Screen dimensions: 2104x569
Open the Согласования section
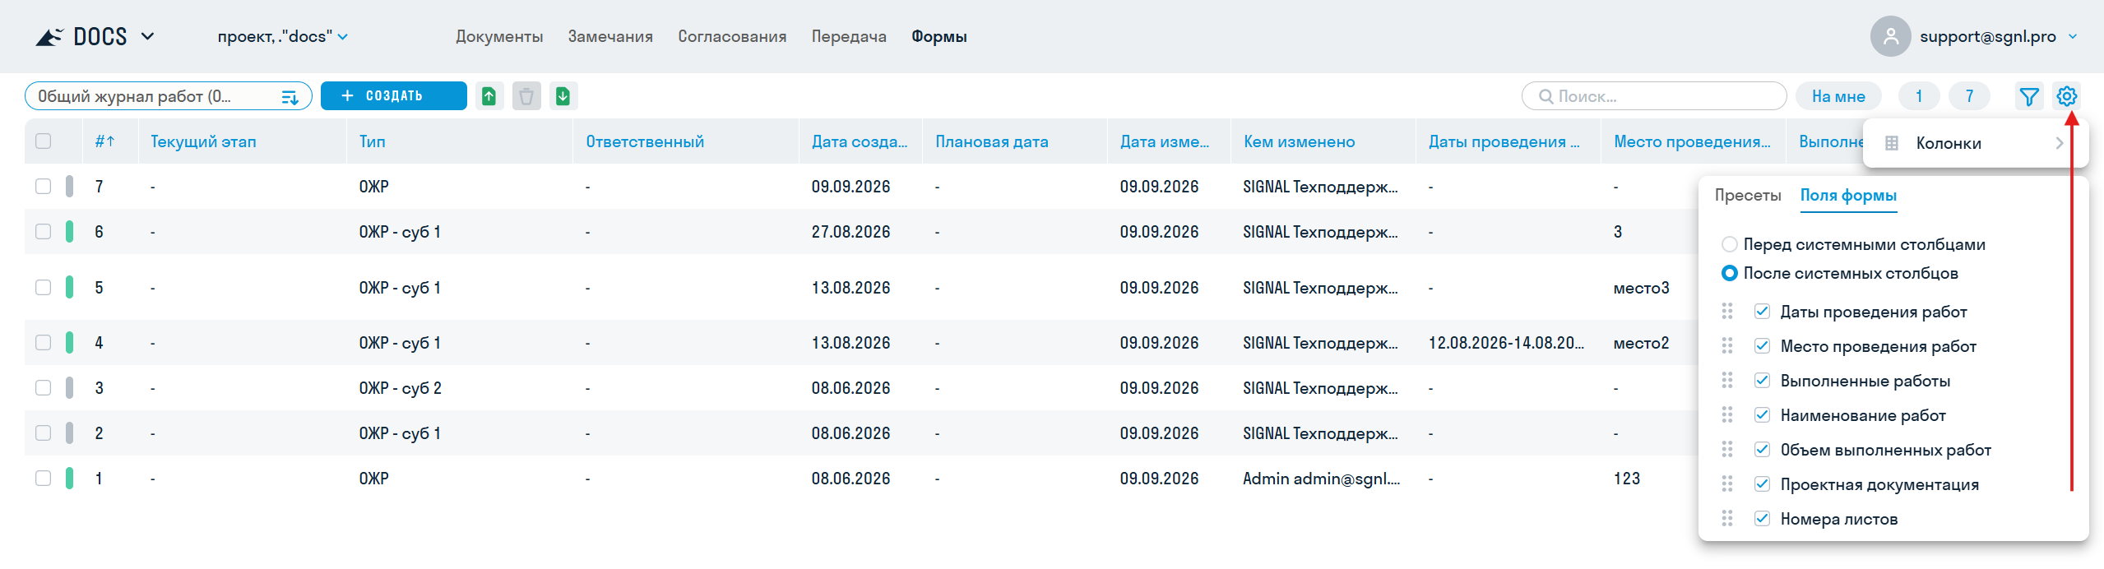(732, 37)
